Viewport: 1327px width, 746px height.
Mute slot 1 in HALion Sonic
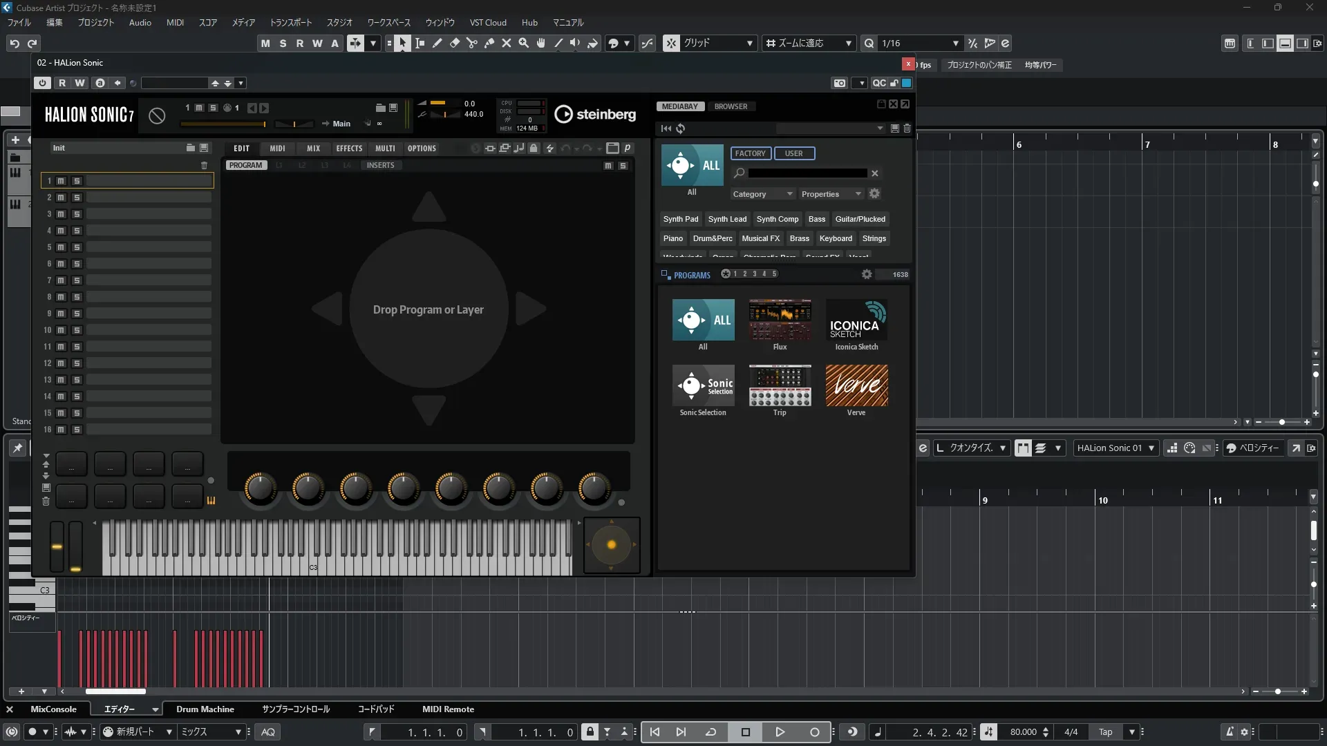[x=61, y=181]
